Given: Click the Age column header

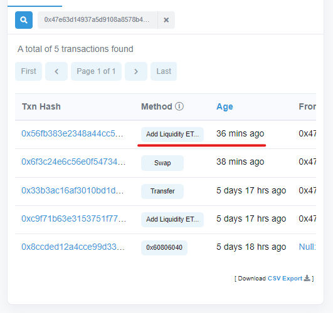Looking at the screenshot, I should (225, 106).
